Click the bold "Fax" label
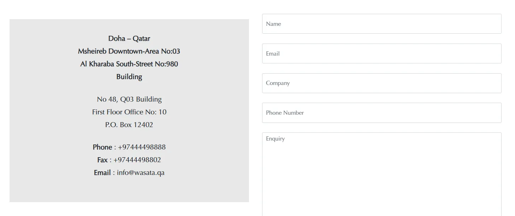Screen dimensions: 515x216 click(x=103, y=160)
